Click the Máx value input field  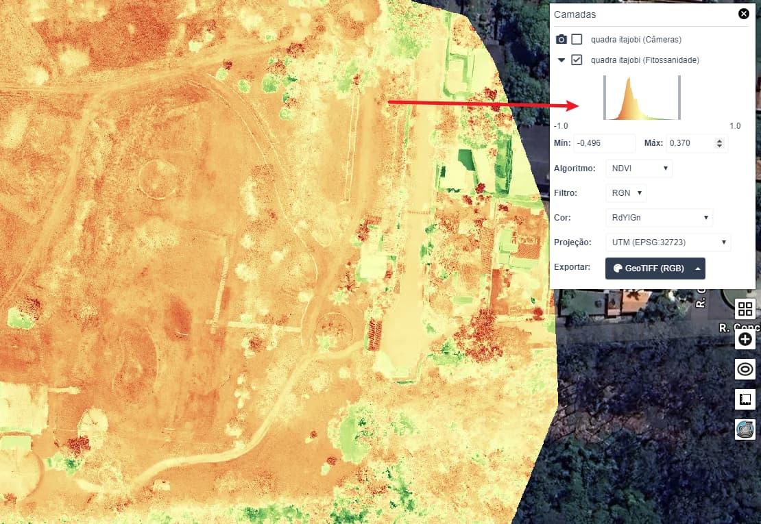pyautogui.click(x=690, y=144)
